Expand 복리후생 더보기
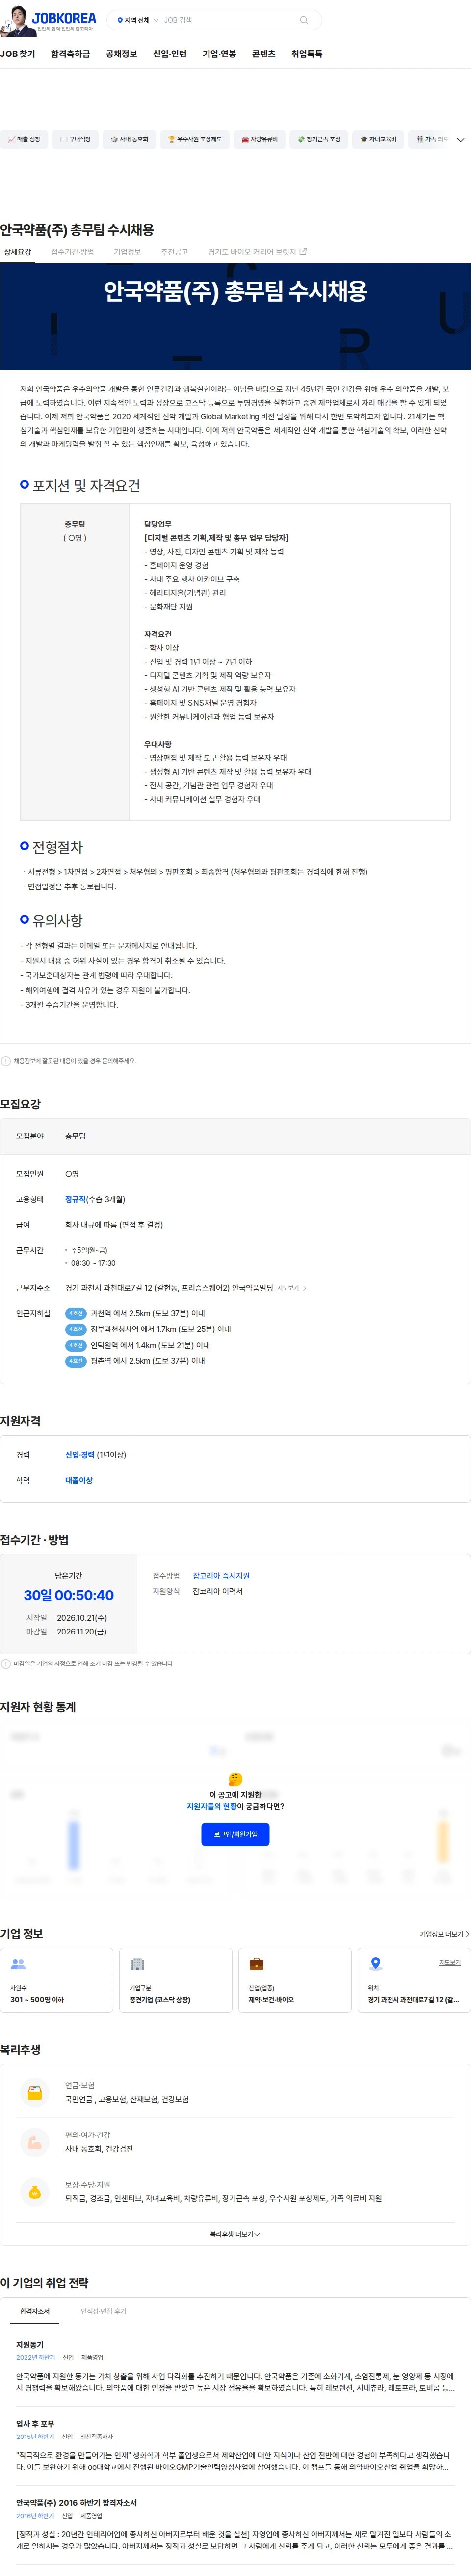This screenshot has height=2576, width=471. [235, 2234]
